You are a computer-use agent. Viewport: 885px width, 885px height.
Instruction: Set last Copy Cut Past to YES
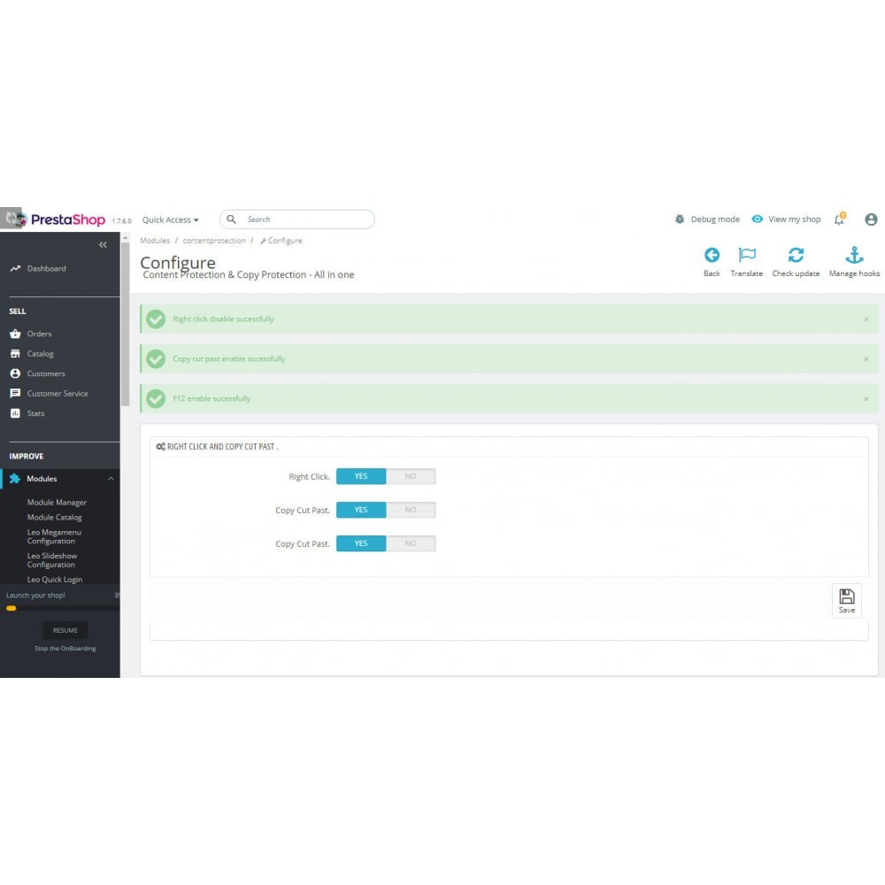[x=361, y=543]
